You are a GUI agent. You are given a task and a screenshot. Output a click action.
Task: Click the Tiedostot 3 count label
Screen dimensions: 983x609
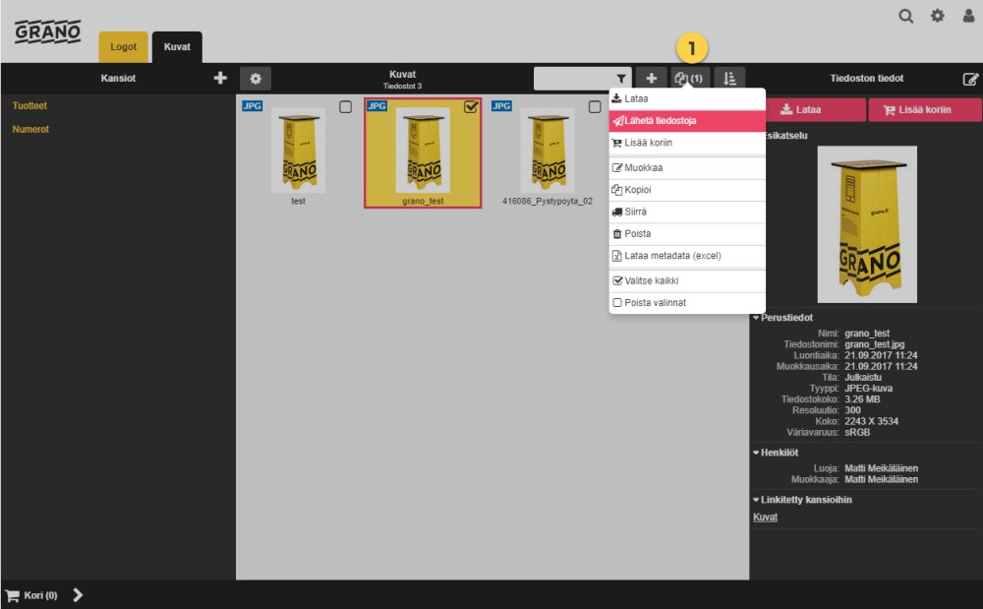[x=402, y=86]
